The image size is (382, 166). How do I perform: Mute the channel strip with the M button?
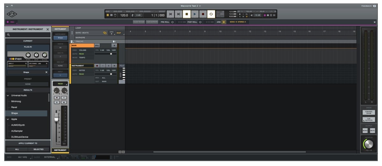(64, 102)
